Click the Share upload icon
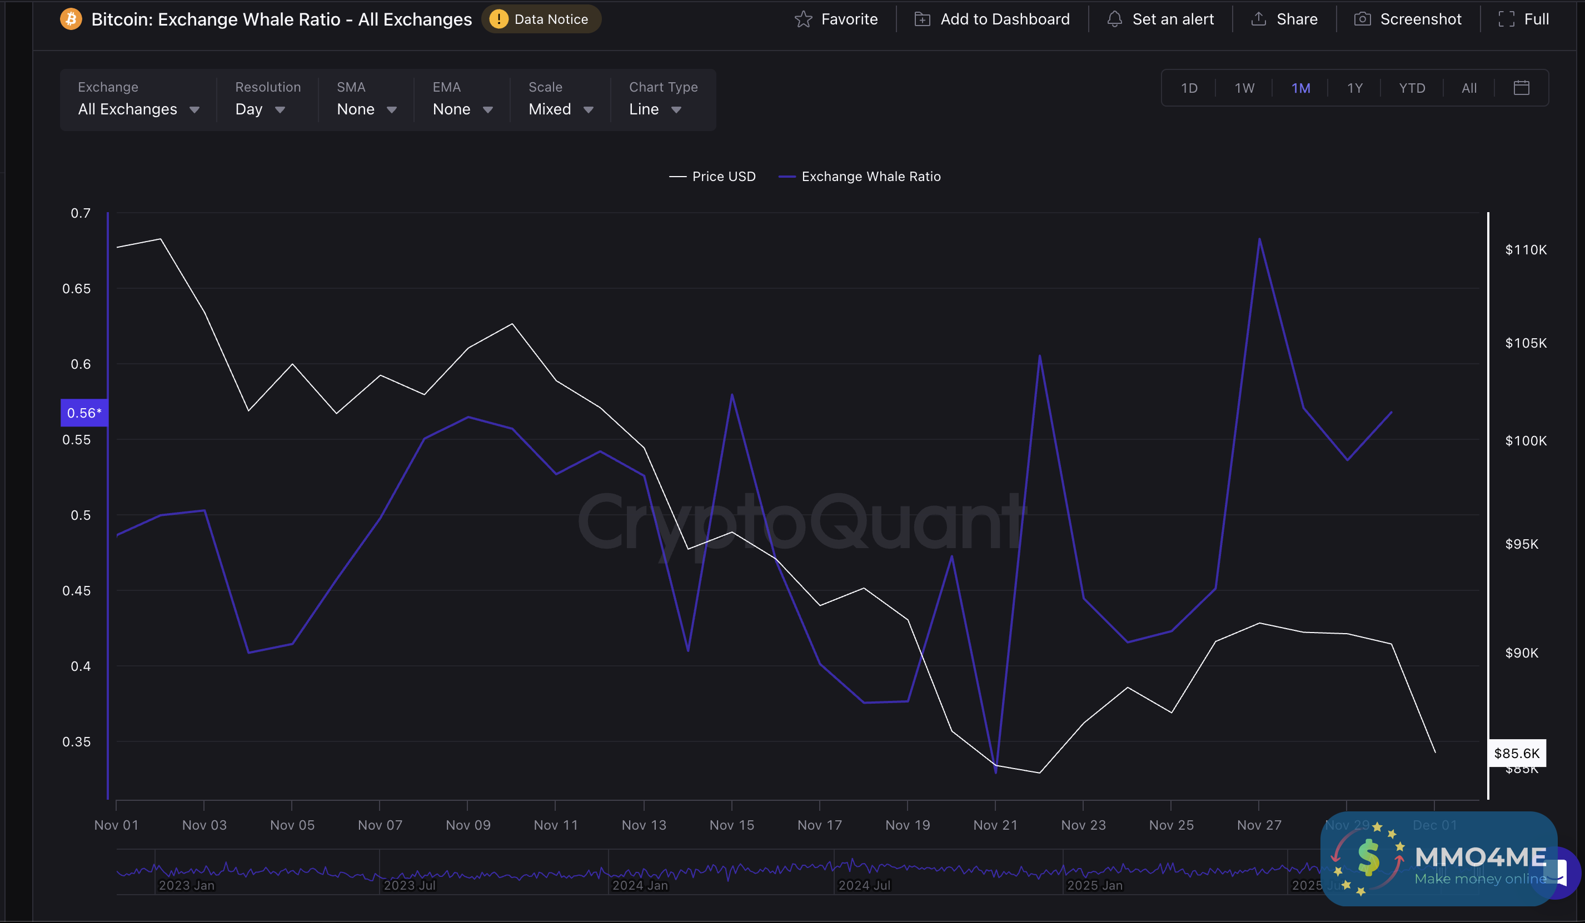The image size is (1585, 923). (1259, 19)
